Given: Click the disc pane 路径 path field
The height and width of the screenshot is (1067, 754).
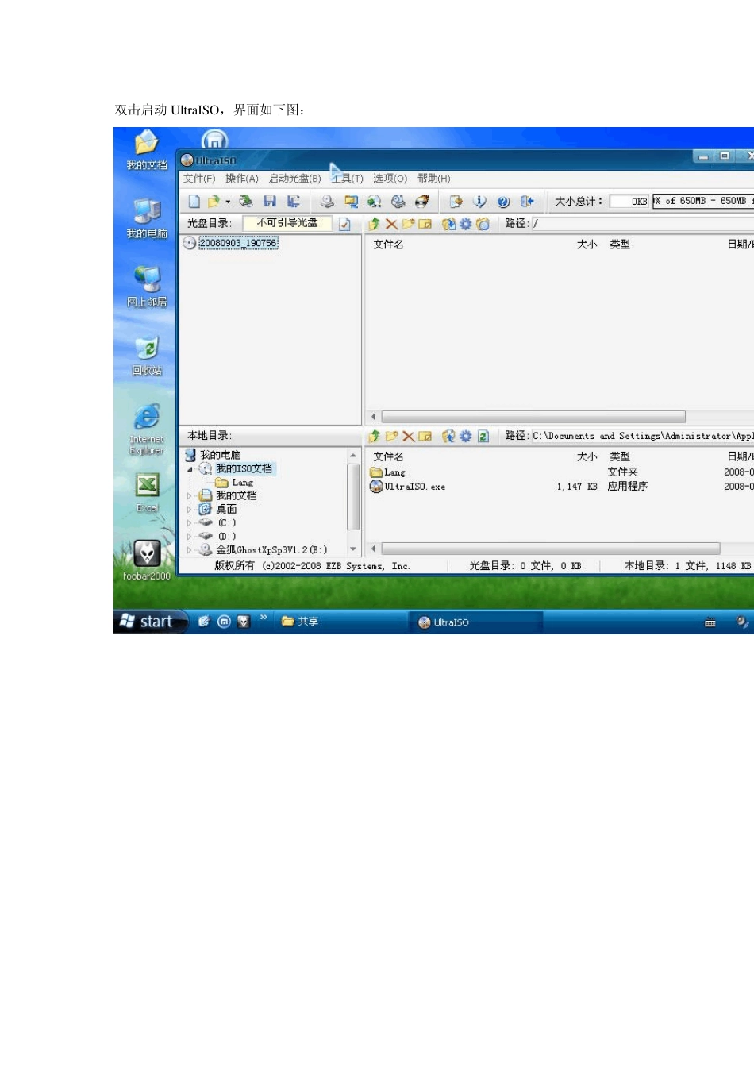Looking at the screenshot, I should point(642,224).
